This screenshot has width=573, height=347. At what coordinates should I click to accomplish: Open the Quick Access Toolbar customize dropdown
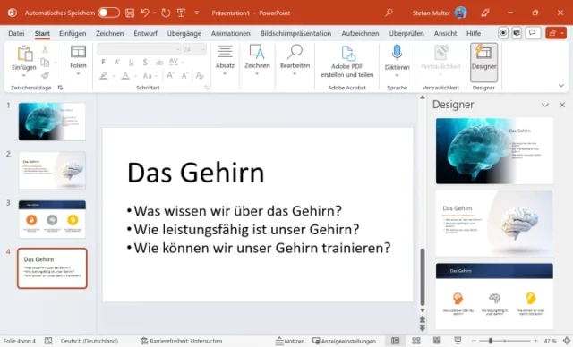click(x=197, y=13)
